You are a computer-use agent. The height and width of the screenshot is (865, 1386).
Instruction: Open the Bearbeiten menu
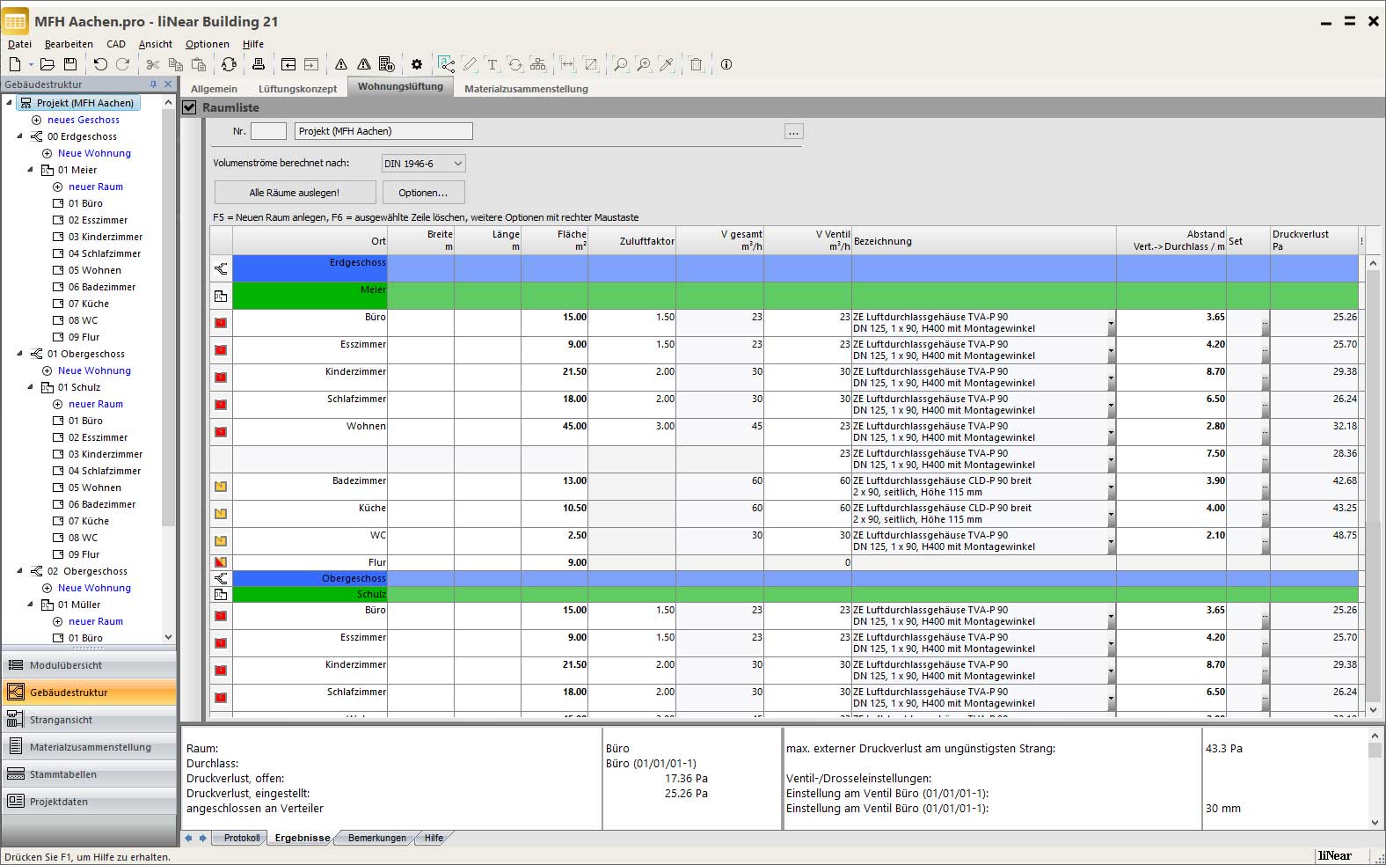[x=69, y=44]
